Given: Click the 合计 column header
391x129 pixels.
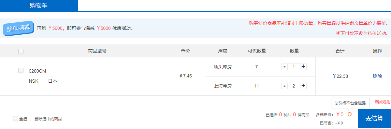Looking at the screenshot, I should 340,51.
